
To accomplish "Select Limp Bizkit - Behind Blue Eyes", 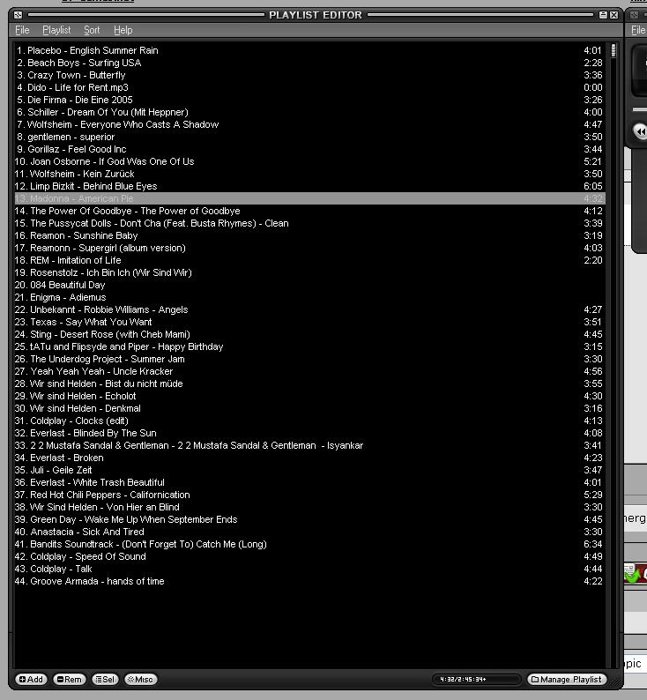I will tap(309, 186).
